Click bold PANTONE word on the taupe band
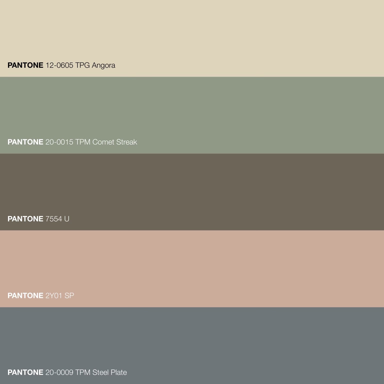The width and height of the screenshot is (384, 384). [x=25, y=219]
